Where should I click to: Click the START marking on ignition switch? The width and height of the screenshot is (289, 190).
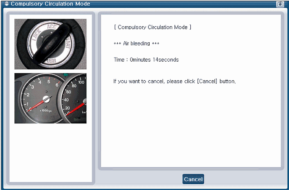[x=67, y=44]
